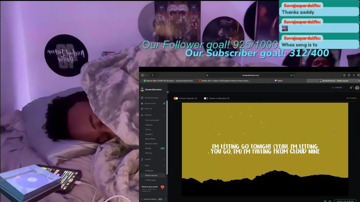The height and width of the screenshot is (202, 360).
Task: Open Timers menu item
Action: pos(148,130)
